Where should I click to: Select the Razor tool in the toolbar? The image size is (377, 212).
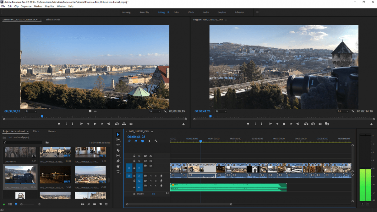point(118,150)
